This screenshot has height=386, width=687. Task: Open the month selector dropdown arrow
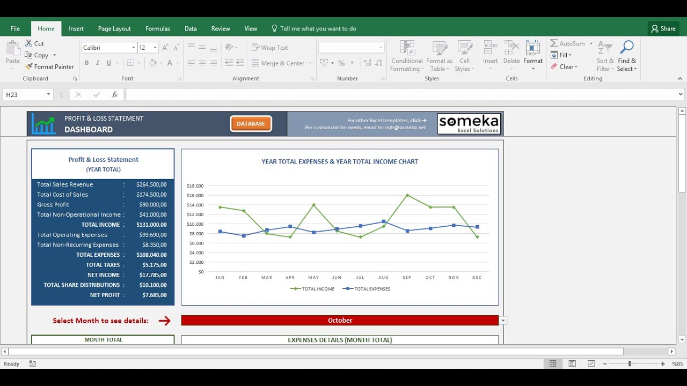(x=503, y=321)
